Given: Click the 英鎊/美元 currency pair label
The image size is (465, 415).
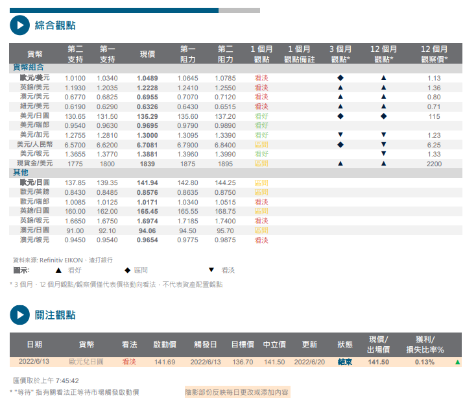Looking at the screenshot, I should 34,88.
